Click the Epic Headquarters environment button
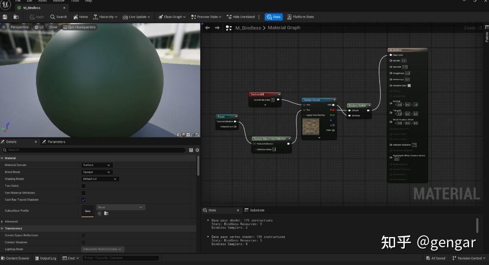 pyautogui.click(x=79, y=27)
